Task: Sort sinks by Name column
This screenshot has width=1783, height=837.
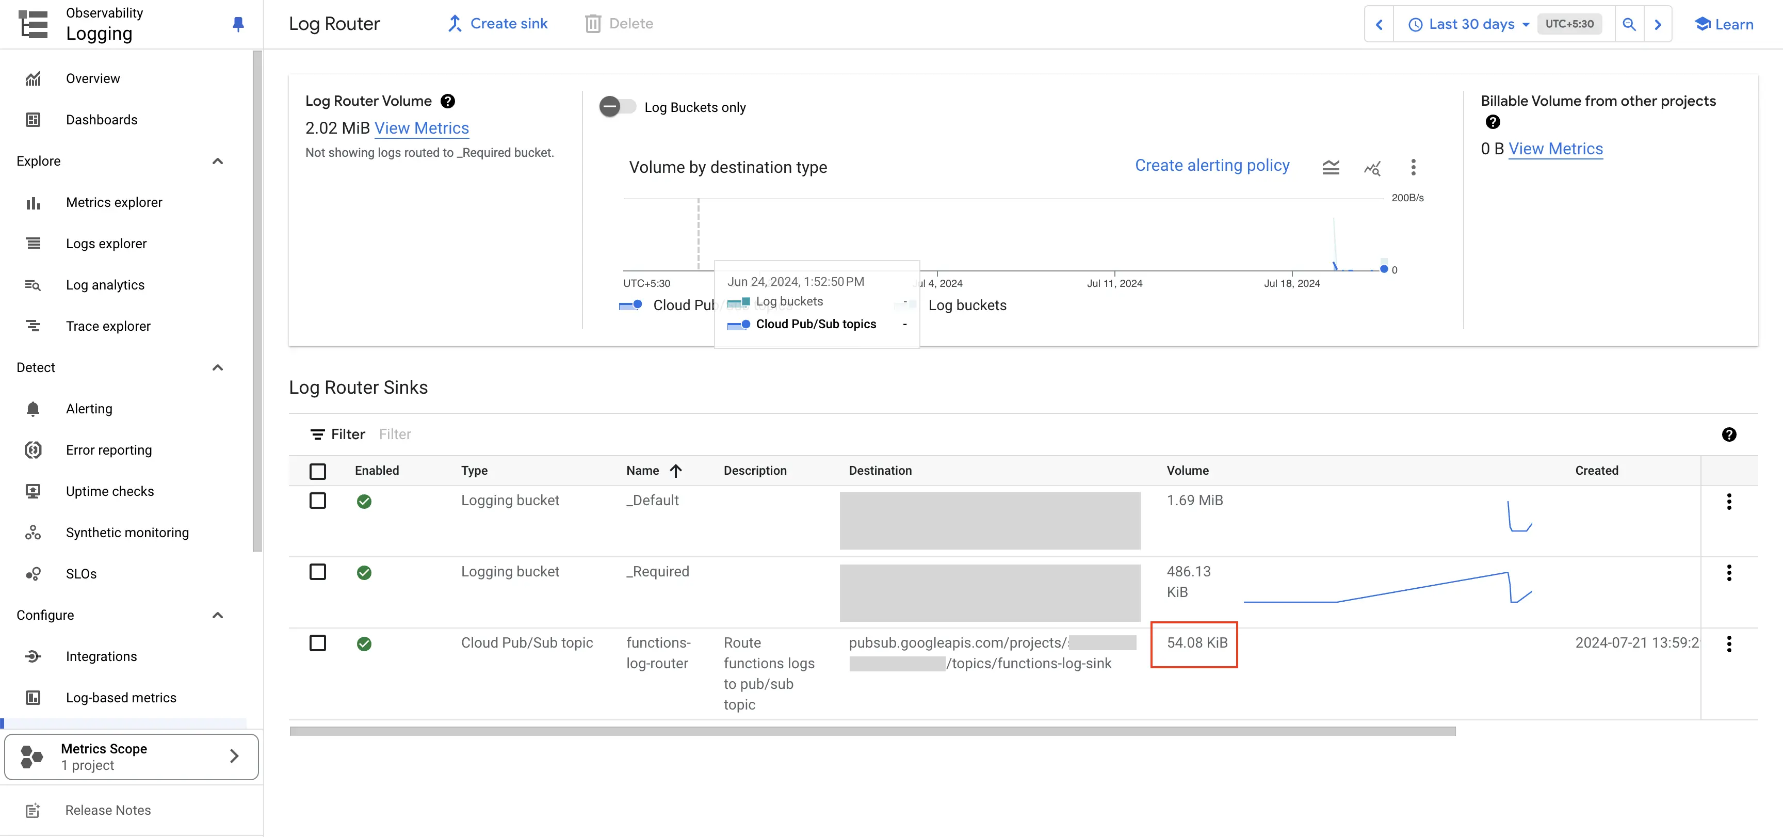Action: click(x=653, y=471)
